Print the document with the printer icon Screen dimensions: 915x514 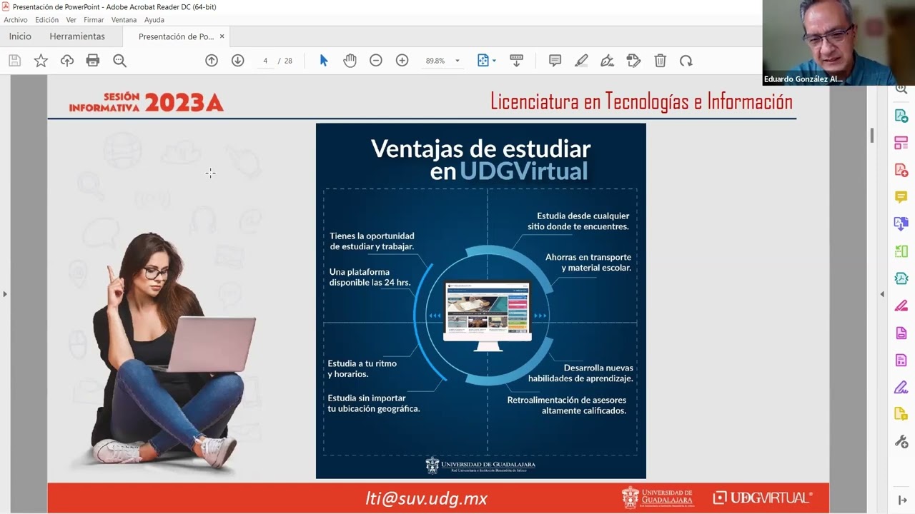pos(93,61)
